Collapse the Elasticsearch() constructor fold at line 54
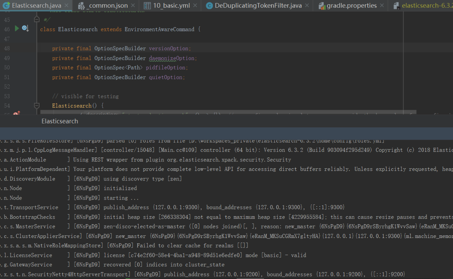This screenshot has width=453, height=279. tap(37, 105)
